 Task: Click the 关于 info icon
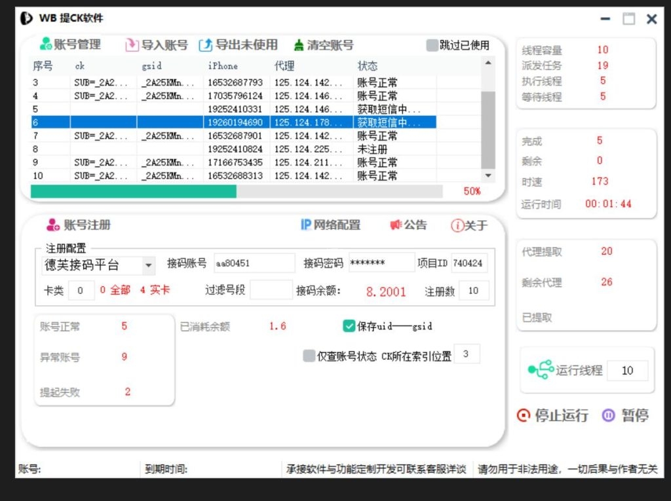(x=457, y=225)
